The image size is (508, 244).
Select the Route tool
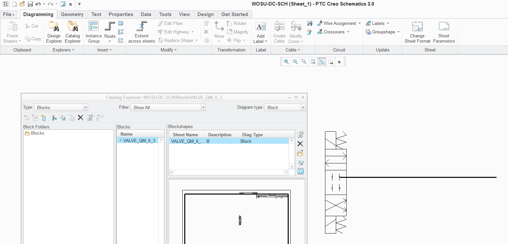tap(110, 32)
